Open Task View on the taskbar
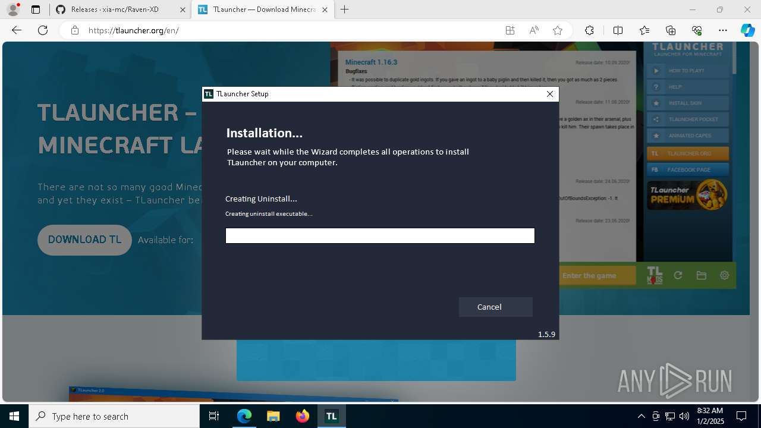 [215, 416]
